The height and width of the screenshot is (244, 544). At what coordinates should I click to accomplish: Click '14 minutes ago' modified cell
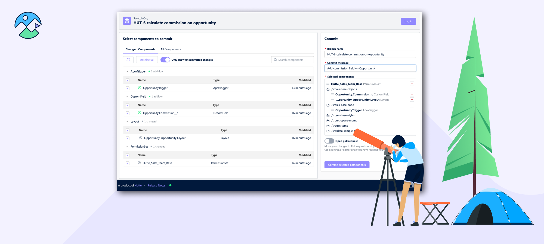(301, 163)
